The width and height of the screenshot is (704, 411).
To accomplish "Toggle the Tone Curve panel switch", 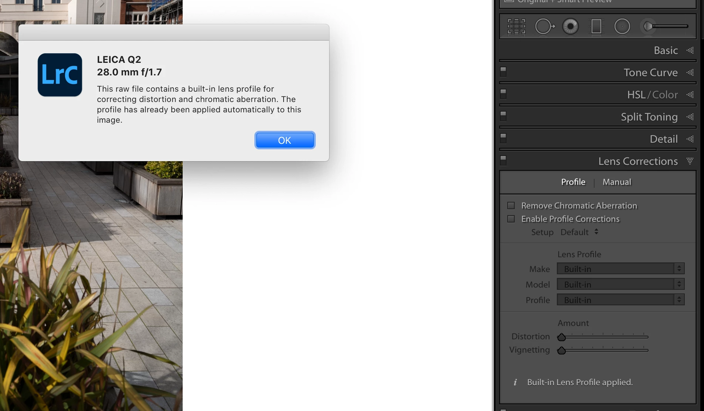I will coord(503,71).
